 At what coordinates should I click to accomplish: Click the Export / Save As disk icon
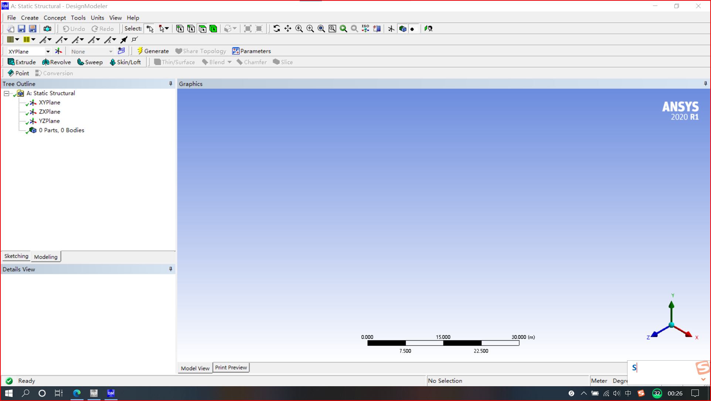(x=33, y=28)
